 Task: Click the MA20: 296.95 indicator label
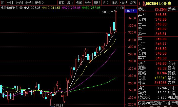pos(71,8)
